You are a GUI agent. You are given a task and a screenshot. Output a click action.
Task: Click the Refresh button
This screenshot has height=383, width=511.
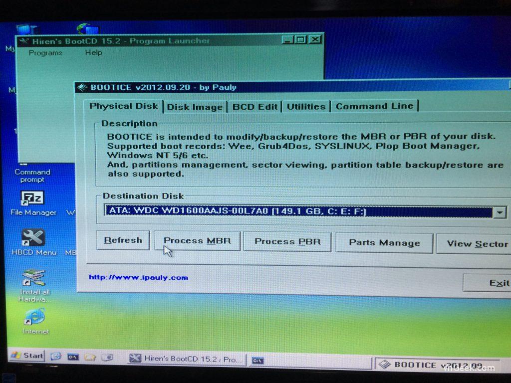123,240
